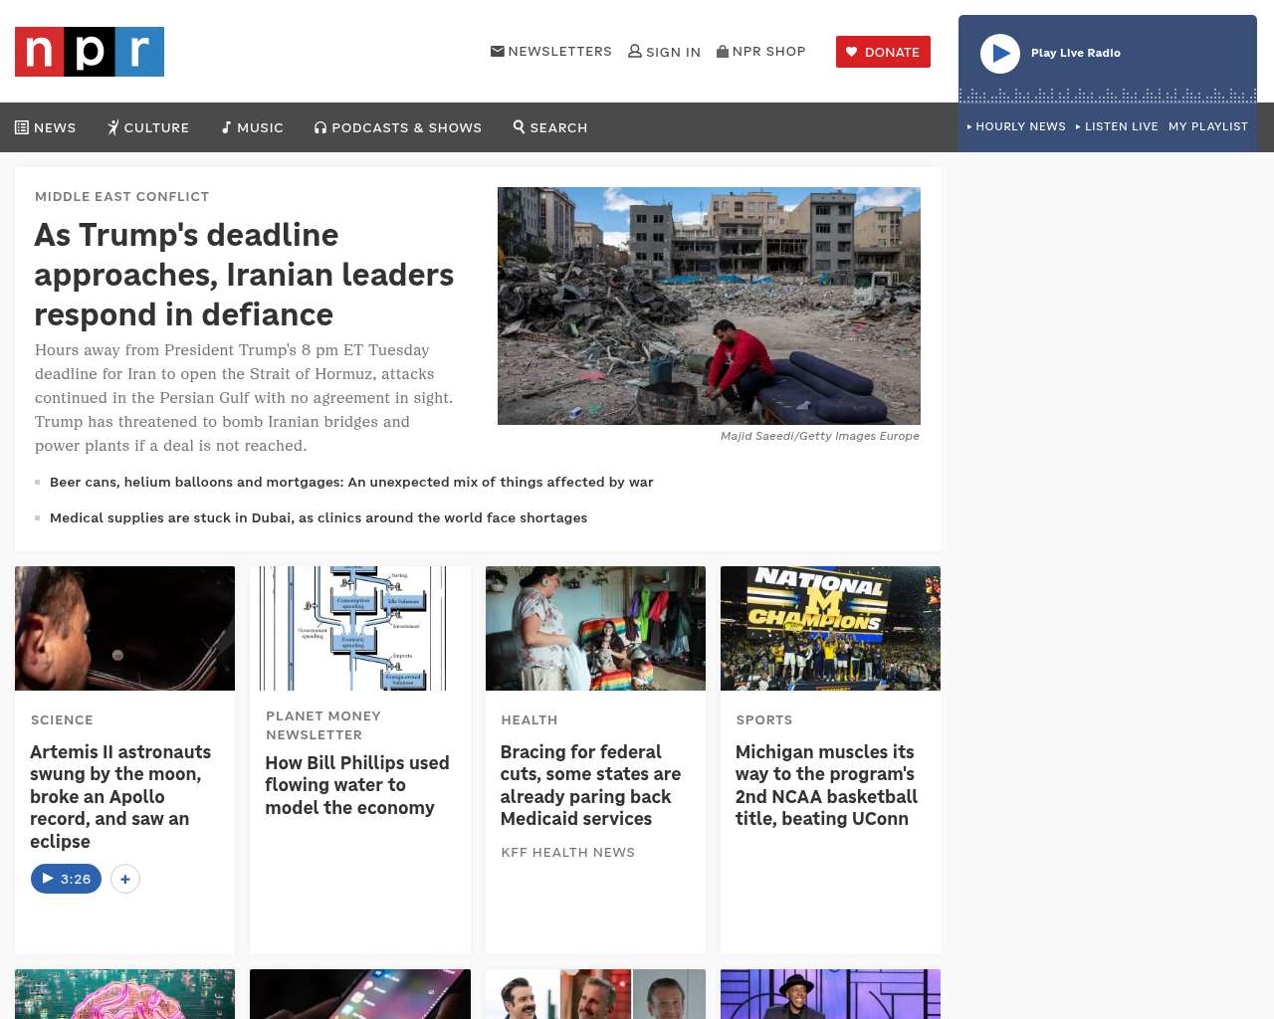This screenshot has height=1019, width=1274.
Task: Read the Iranian leaders defiance headline story
Action: (x=244, y=275)
